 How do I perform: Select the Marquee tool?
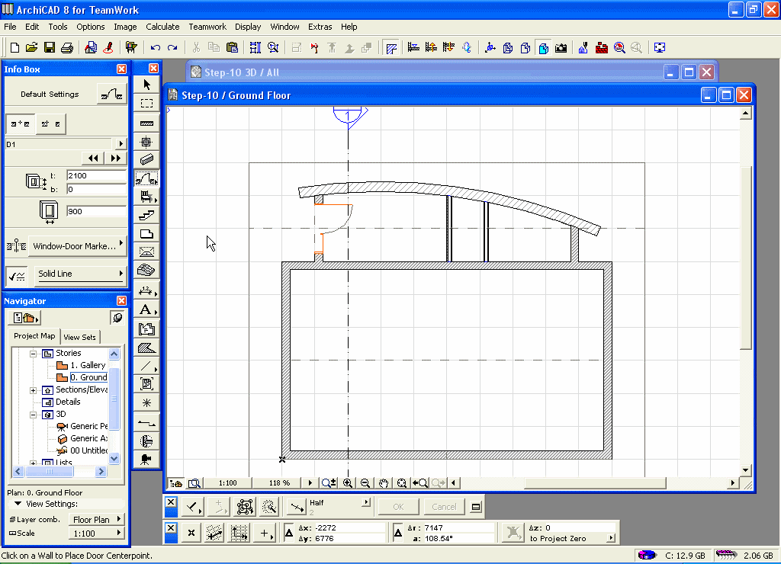(x=146, y=103)
